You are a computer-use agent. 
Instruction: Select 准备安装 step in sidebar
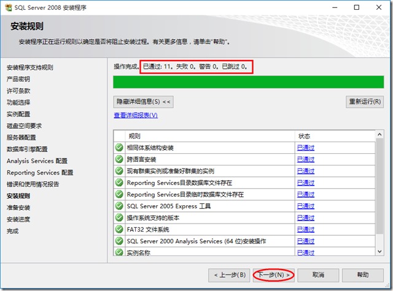[x=18, y=208]
